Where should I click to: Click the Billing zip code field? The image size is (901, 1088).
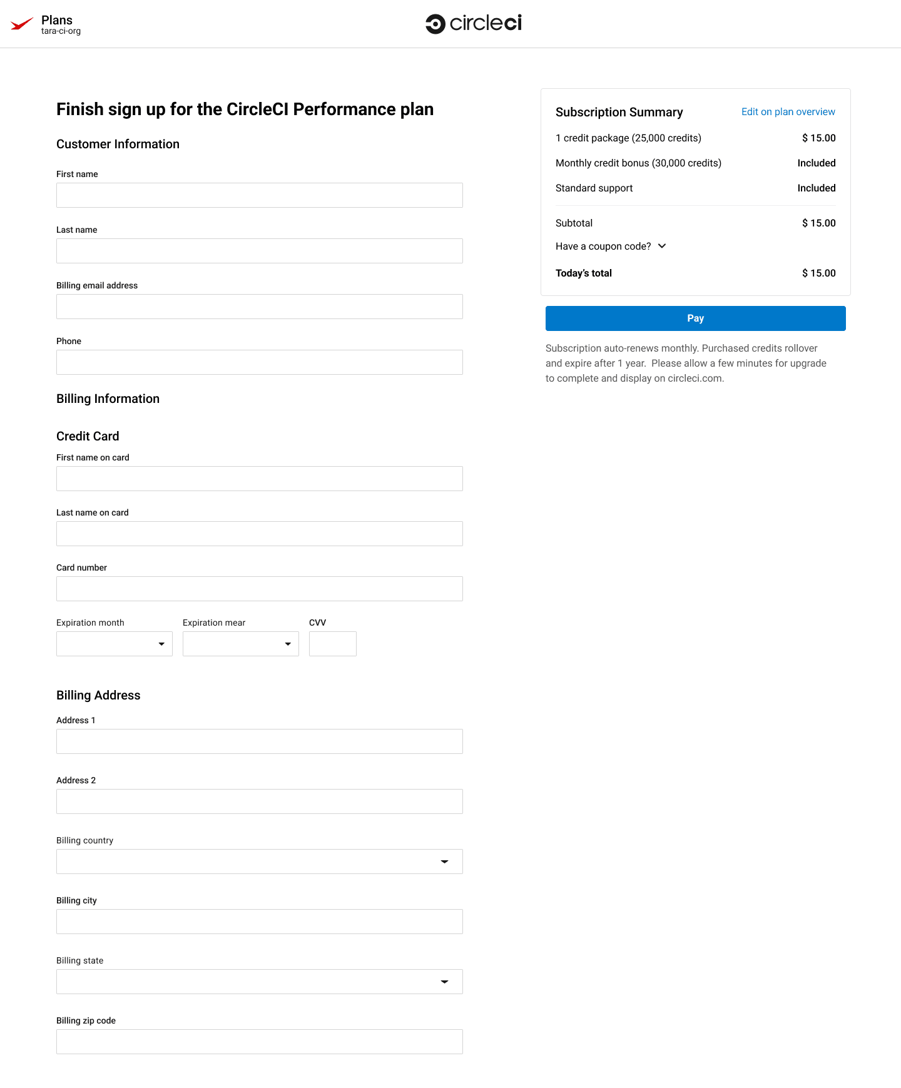pyautogui.click(x=260, y=1042)
